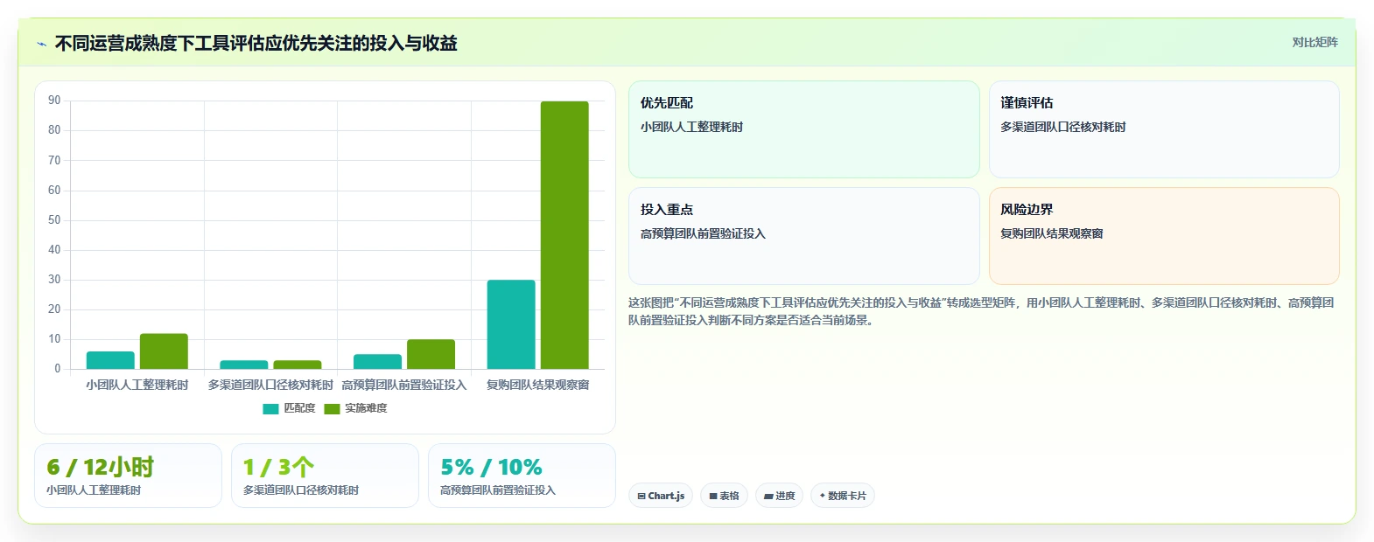The height and width of the screenshot is (542, 1374).
Task: Click the icon inside the 表格 tag
Action: (713, 496)
